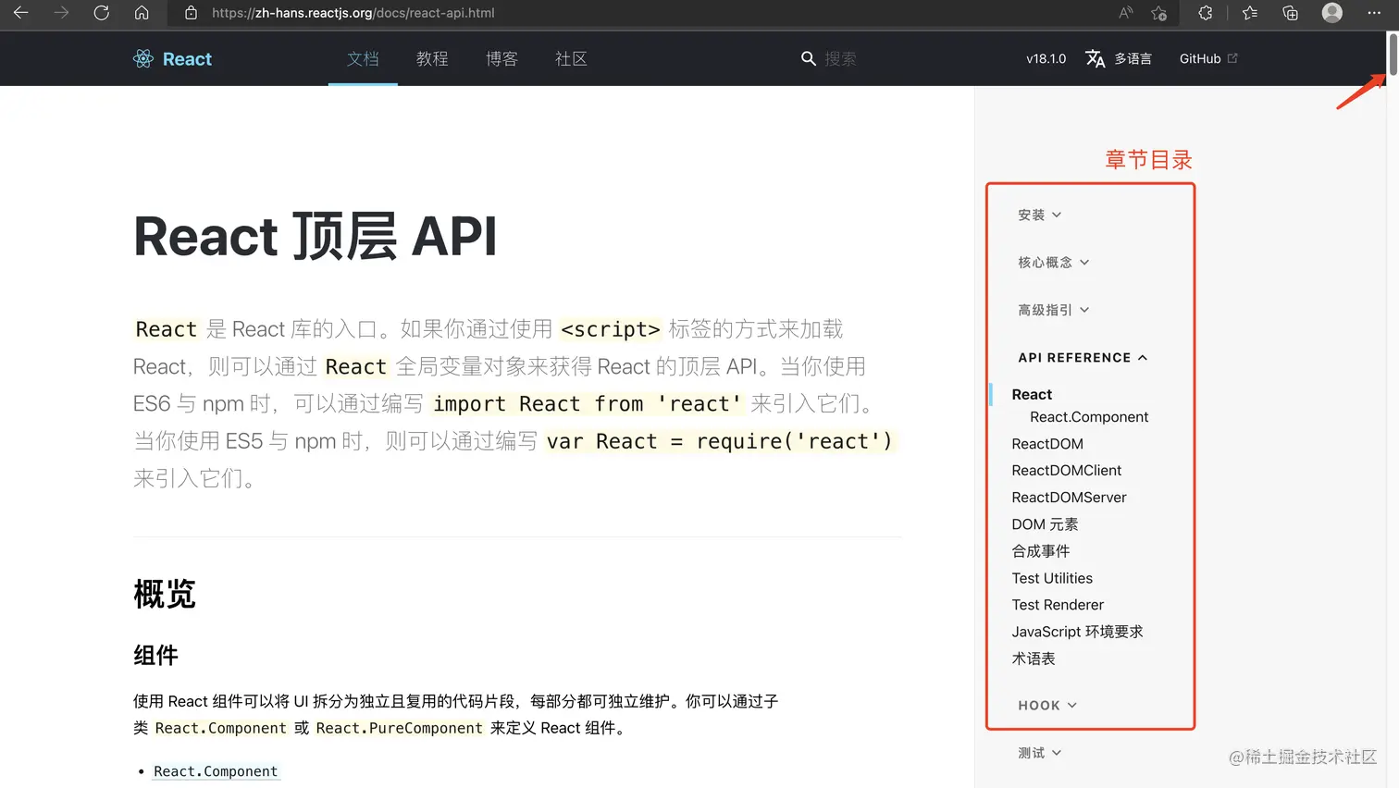Open ReactDOM in the sidebar
This screenshot has height=788, width=1399.
coord(1047,444)
